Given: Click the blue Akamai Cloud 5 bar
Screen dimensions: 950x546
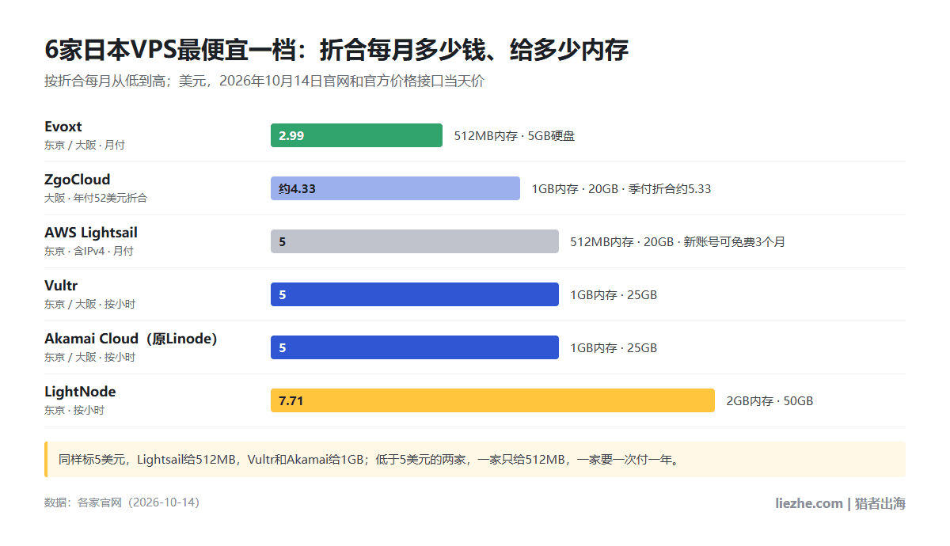Looking at the screenshot, I should click(x=415, y=347).
